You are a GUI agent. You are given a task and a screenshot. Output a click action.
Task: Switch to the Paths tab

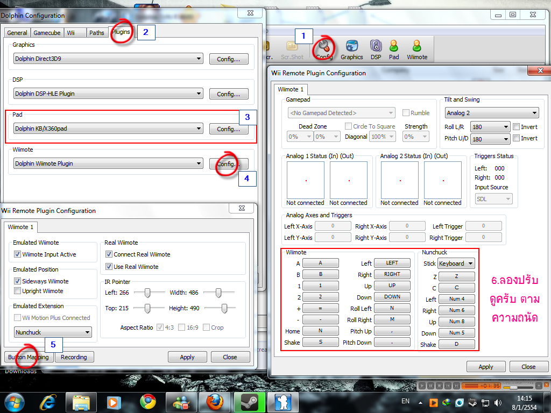97,33
